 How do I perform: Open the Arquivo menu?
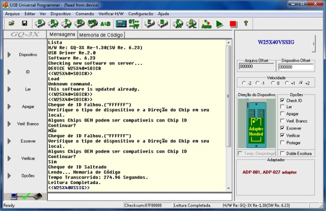(x=12, y=14)
